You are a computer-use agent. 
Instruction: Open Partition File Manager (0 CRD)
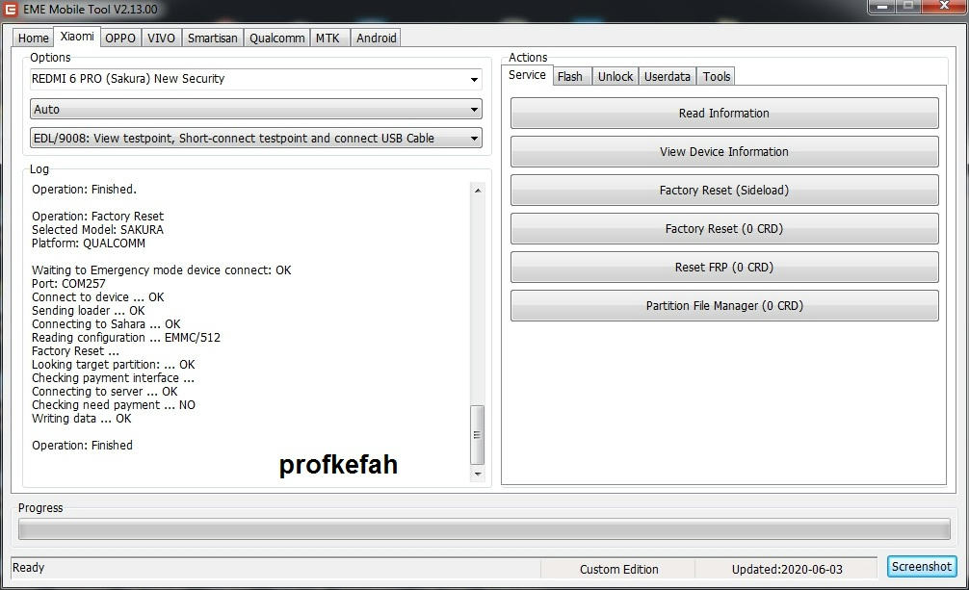point(723,305)
